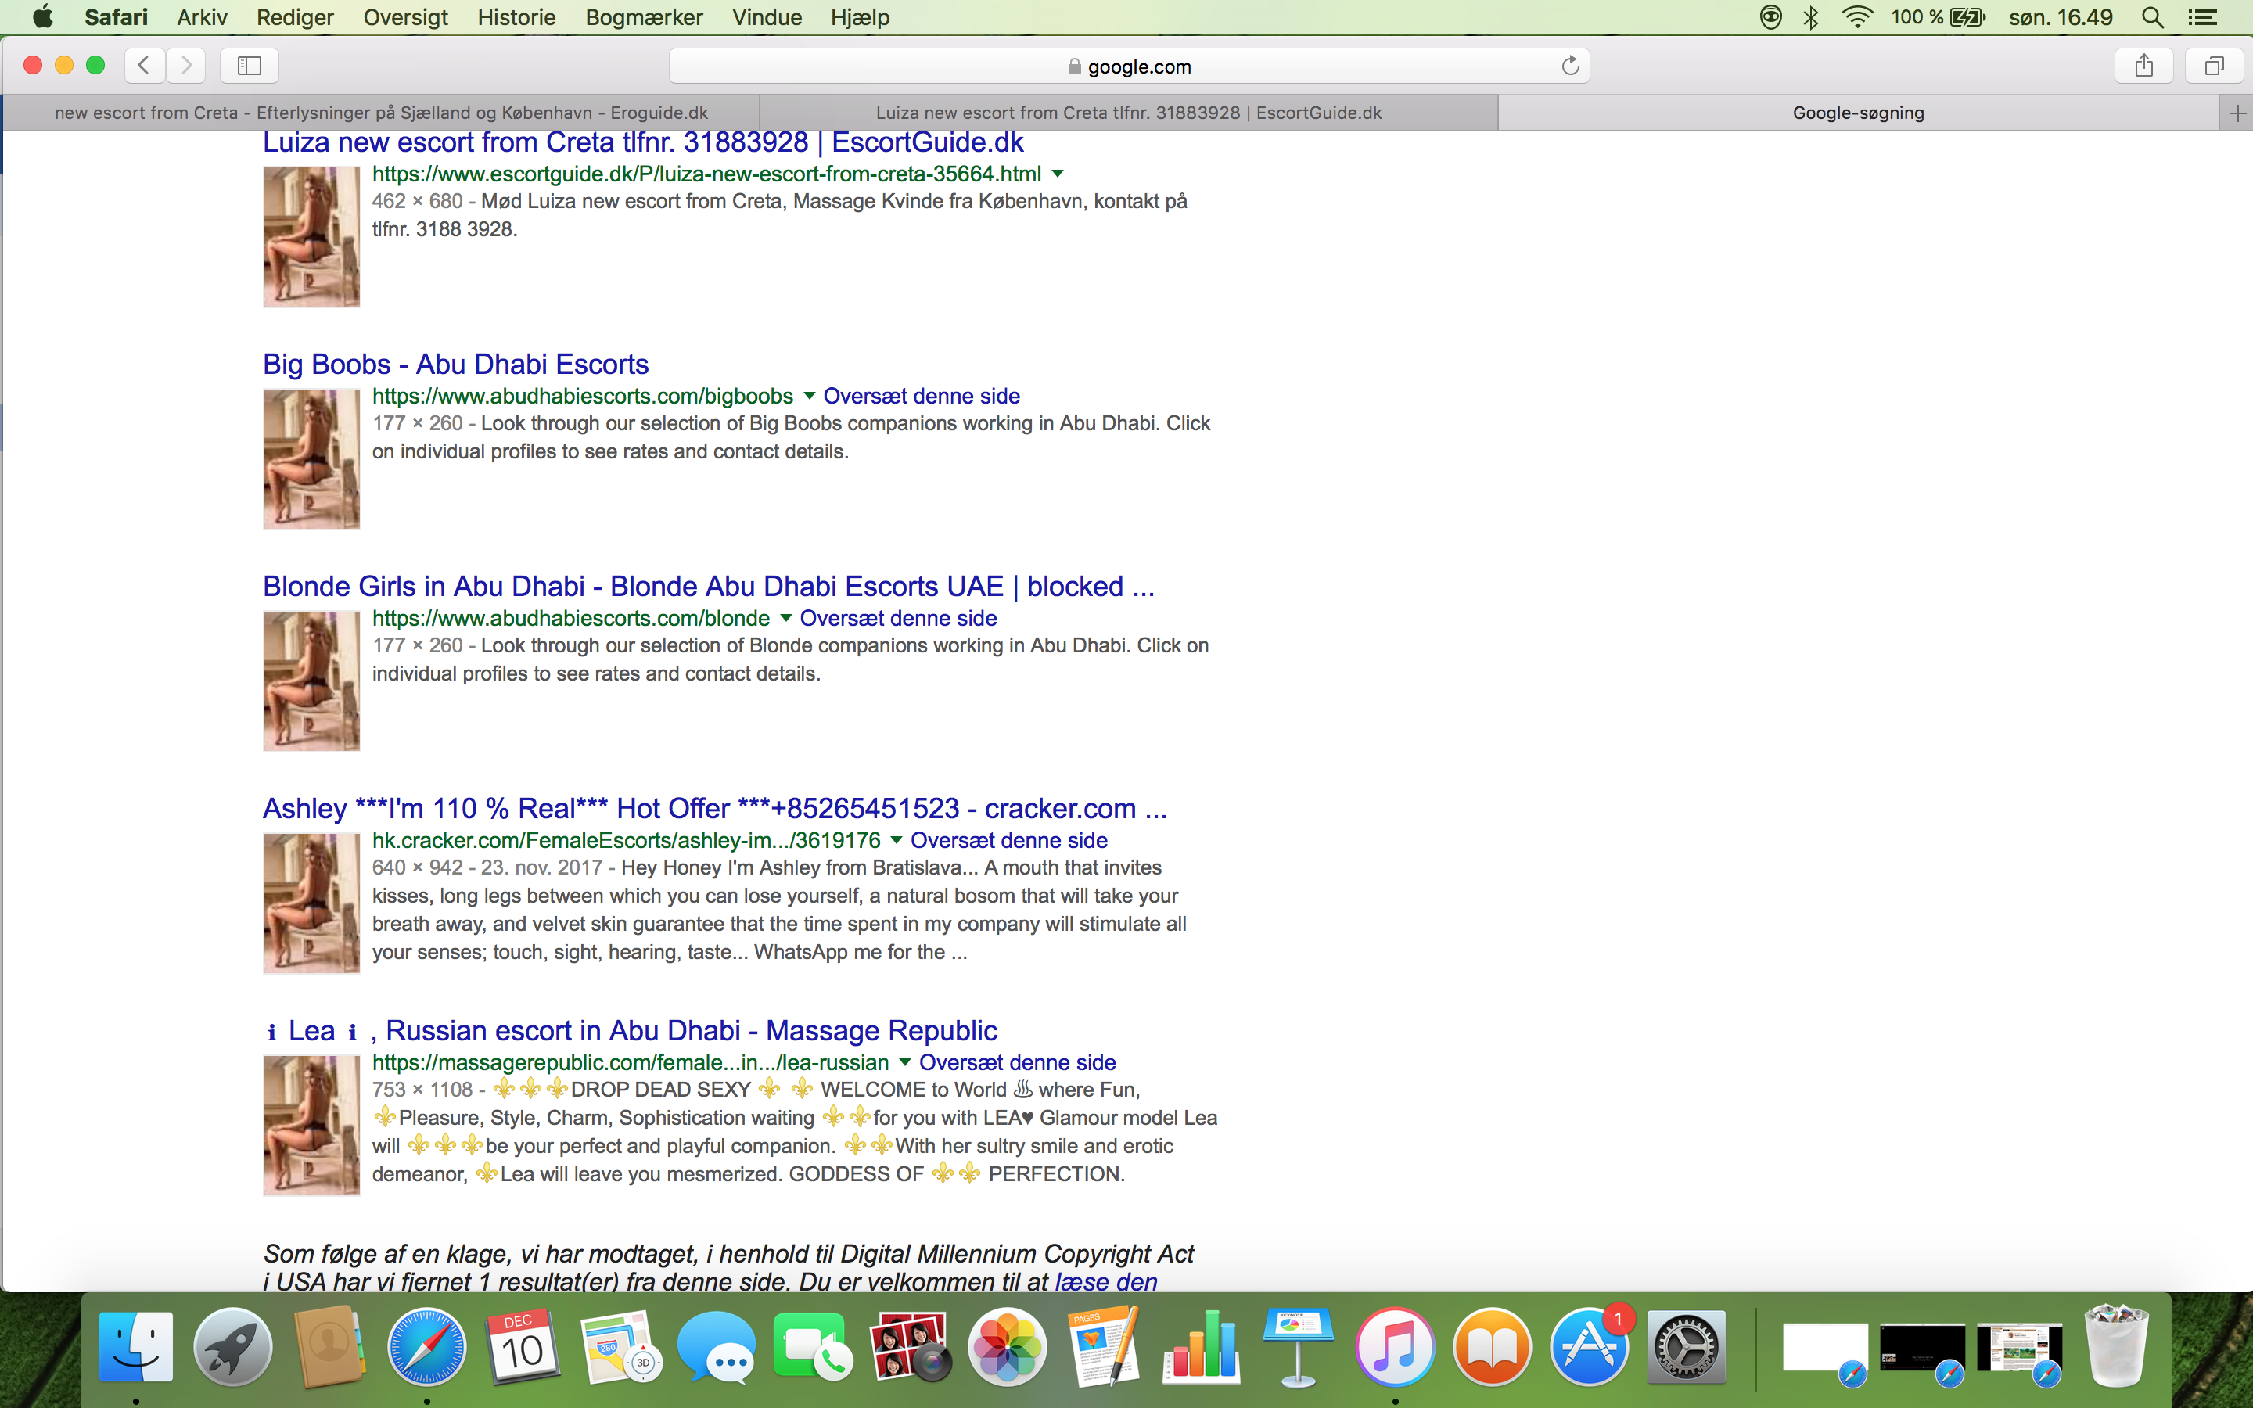Open the Safari application menu
The width and height of the screenshot is (2253, 1408).
[116, 16]
